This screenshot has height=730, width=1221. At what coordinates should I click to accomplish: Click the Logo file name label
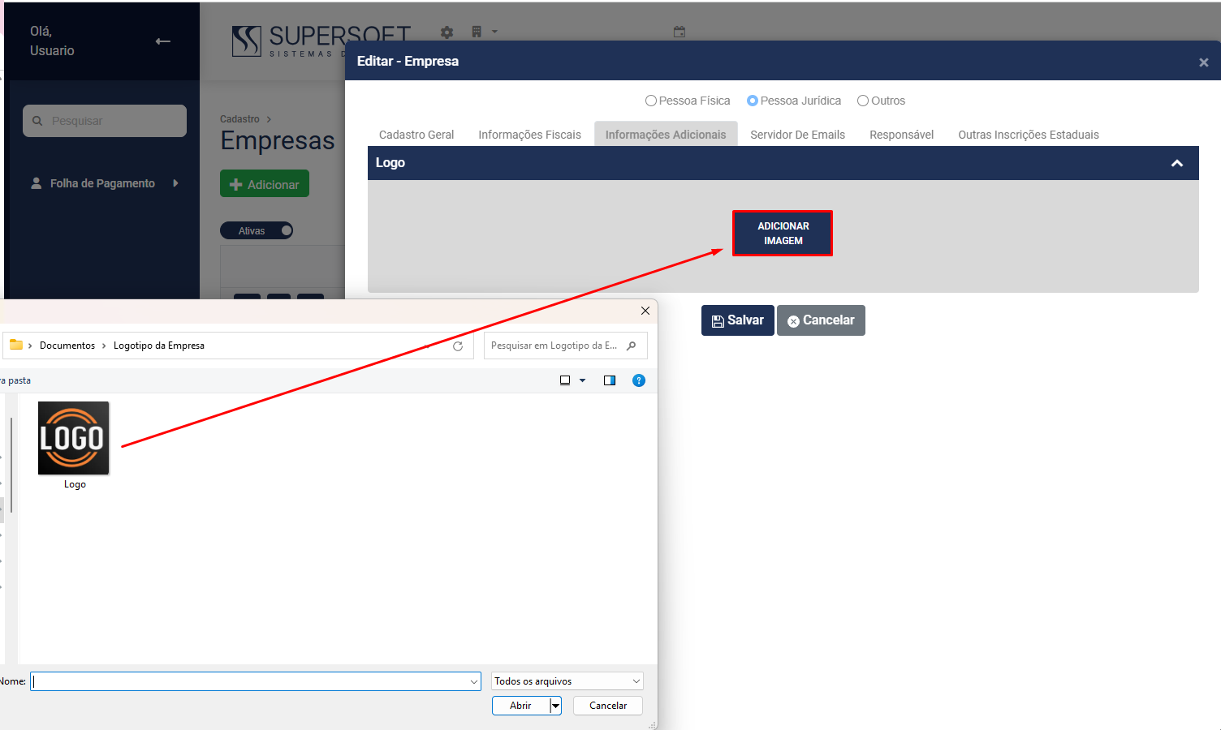75,484
